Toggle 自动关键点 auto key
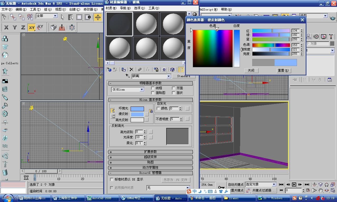The width and height of the screenshot is (337, 202). 236,184
